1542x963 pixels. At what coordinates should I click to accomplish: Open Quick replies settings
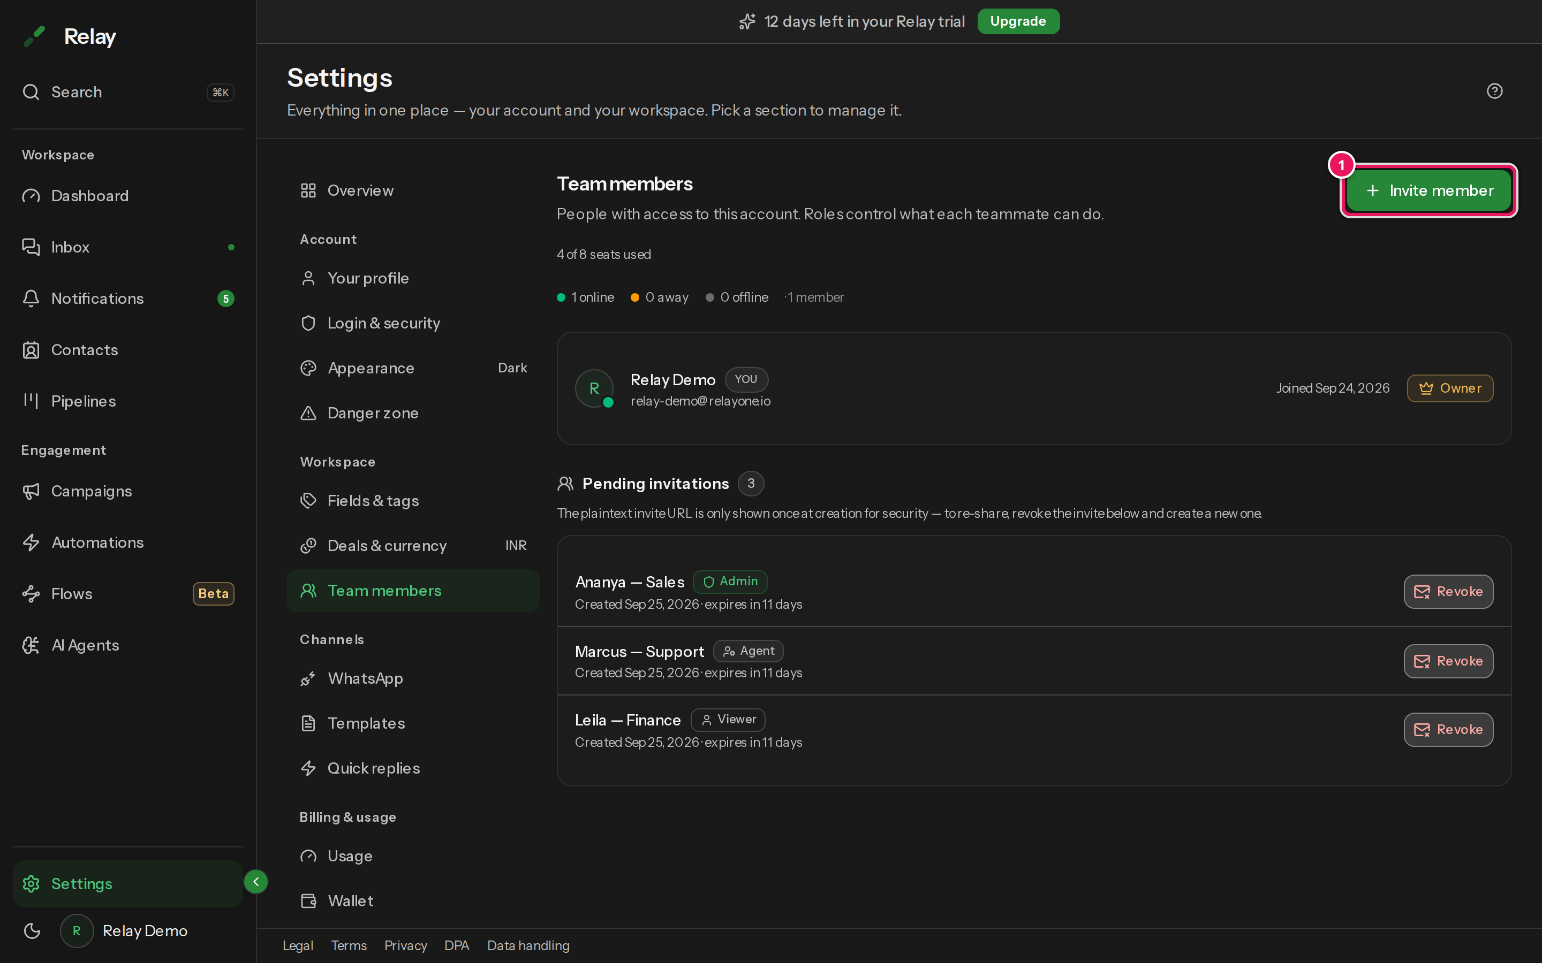pos(413,768)
